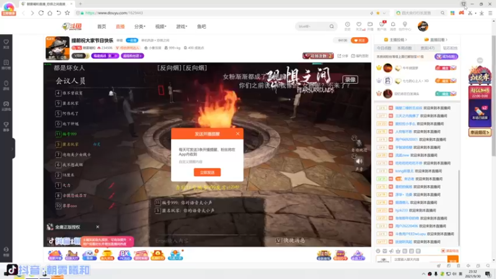Expand the 视频 dropdown menu
Viewport: 496px width, 279px height.
(x=161, y=27)
